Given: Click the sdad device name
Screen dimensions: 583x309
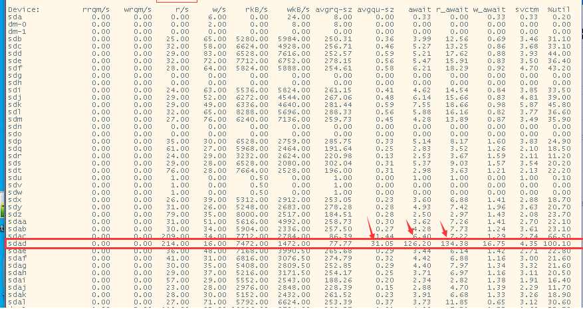Looking at the screenshot, I should point(16,244).
